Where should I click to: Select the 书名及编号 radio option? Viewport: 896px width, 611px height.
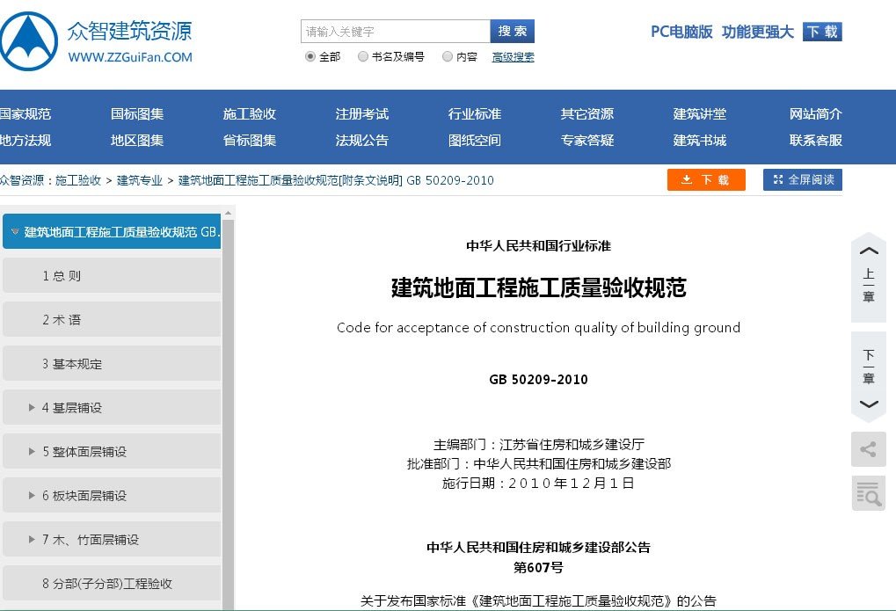pos(363,57)
